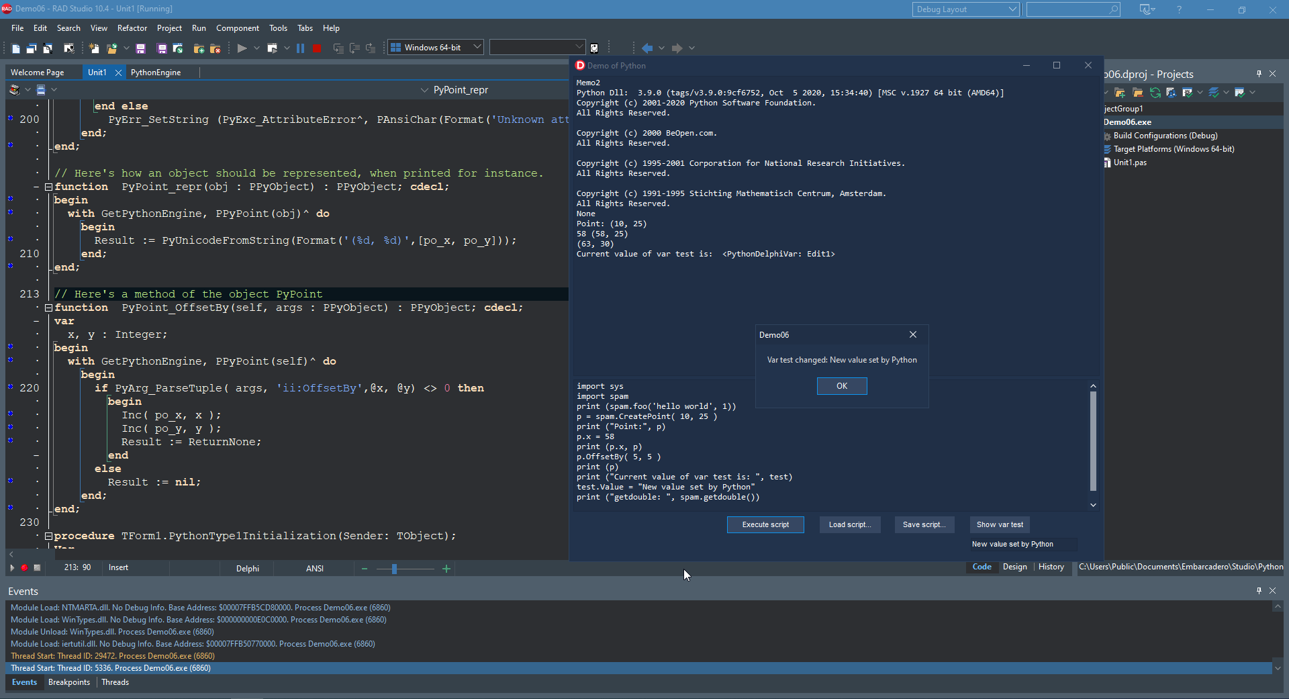Open dropdown arrow next to Open file icon

tap(126, 48)
